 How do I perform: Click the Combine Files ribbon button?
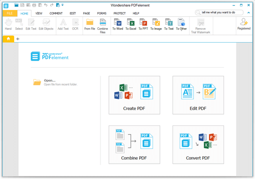(x=103, y=26)
